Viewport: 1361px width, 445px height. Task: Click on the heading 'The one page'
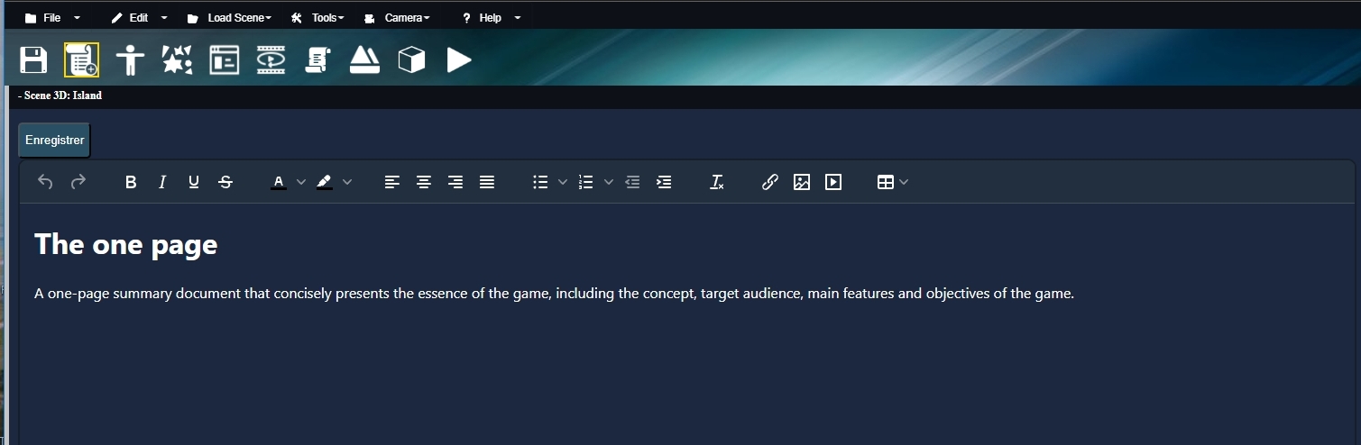pos(126,245)
